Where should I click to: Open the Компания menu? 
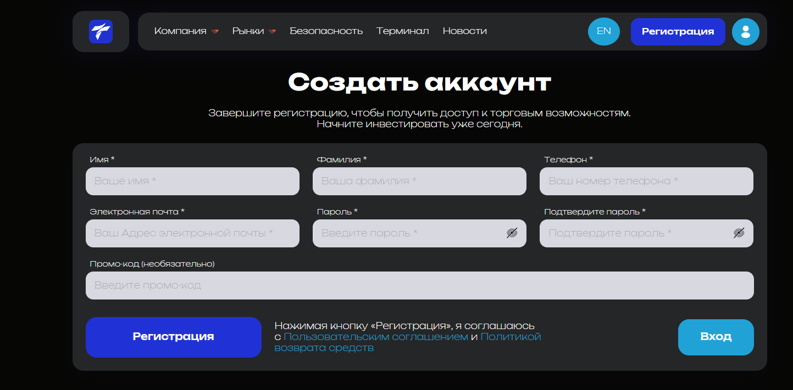(x=180, y=31)
